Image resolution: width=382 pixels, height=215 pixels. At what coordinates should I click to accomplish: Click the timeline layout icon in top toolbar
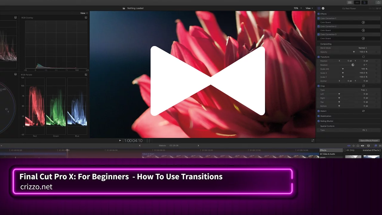click(357, 2)
